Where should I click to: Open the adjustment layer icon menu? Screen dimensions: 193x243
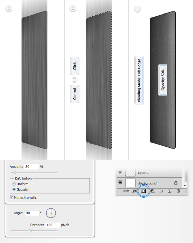tap(153, 191)
